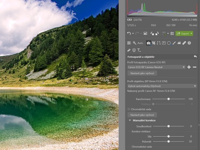Click the green Export button
This screenshot has height=150, width=200.
point(182,33)
